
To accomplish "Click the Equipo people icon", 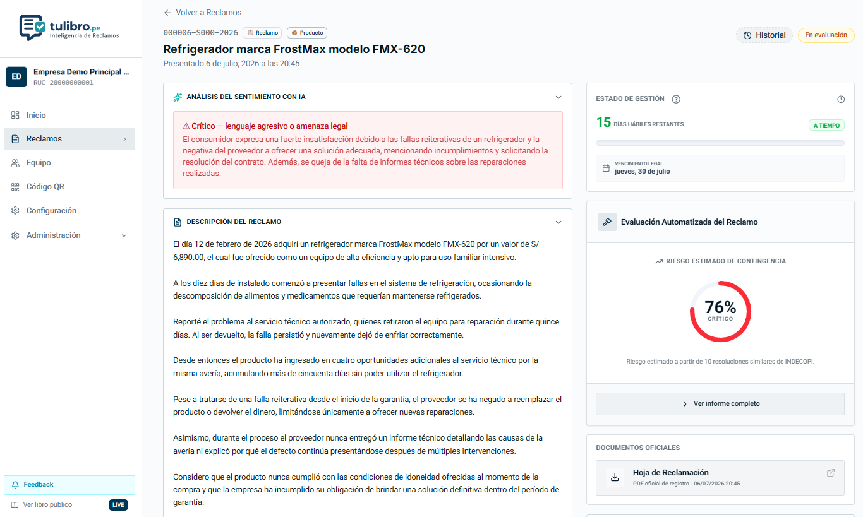I will click(x=15, y=163).
